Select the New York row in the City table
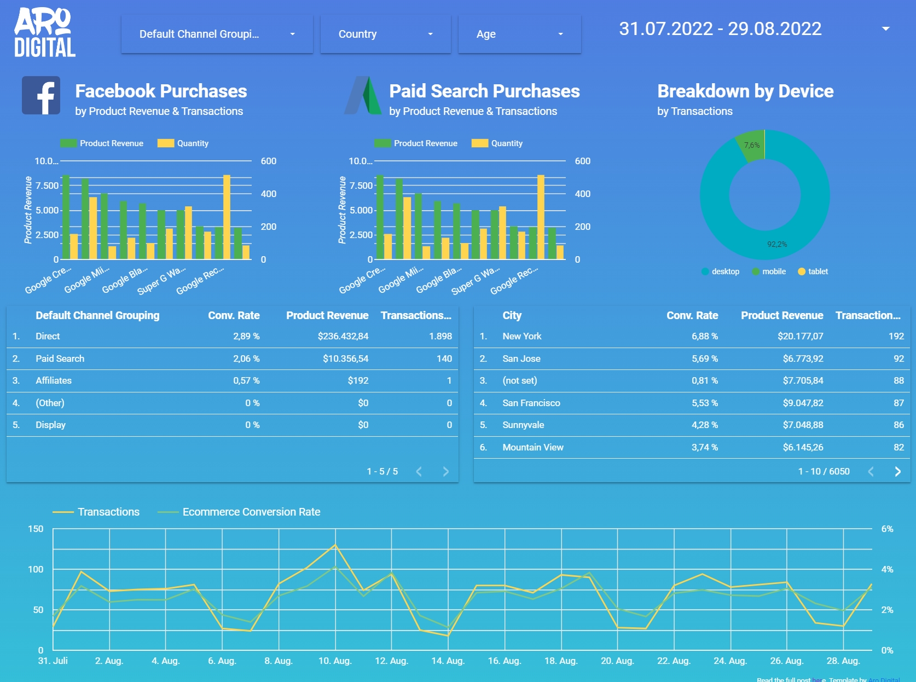 tap(521, 336)
